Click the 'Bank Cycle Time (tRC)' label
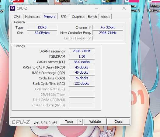This screenshot has height=137, width=160. [49, 84]
